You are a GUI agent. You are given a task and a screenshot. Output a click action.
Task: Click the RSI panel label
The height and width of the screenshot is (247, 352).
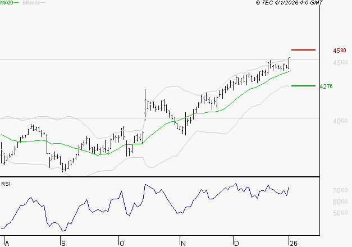6,184
